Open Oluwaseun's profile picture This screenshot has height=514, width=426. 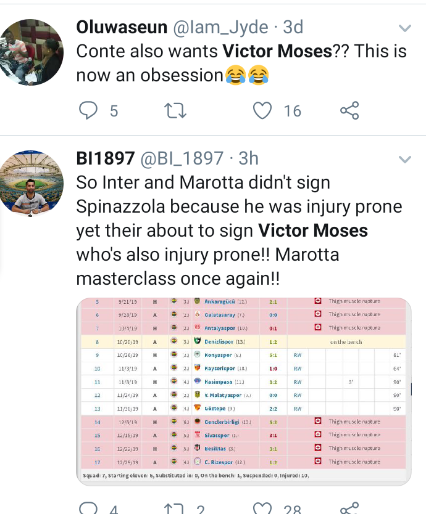click(30, 52)
